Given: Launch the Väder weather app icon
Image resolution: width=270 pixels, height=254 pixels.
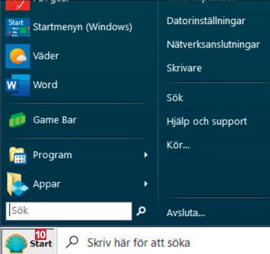Looking at the screenshot, I should [x=18, y=56].
